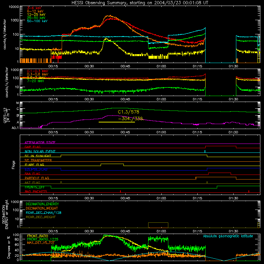This screenshot has height=264, width=264.
Task: Click the MAX_DET_VS_TOT legend label
Action: coord(41,243)
